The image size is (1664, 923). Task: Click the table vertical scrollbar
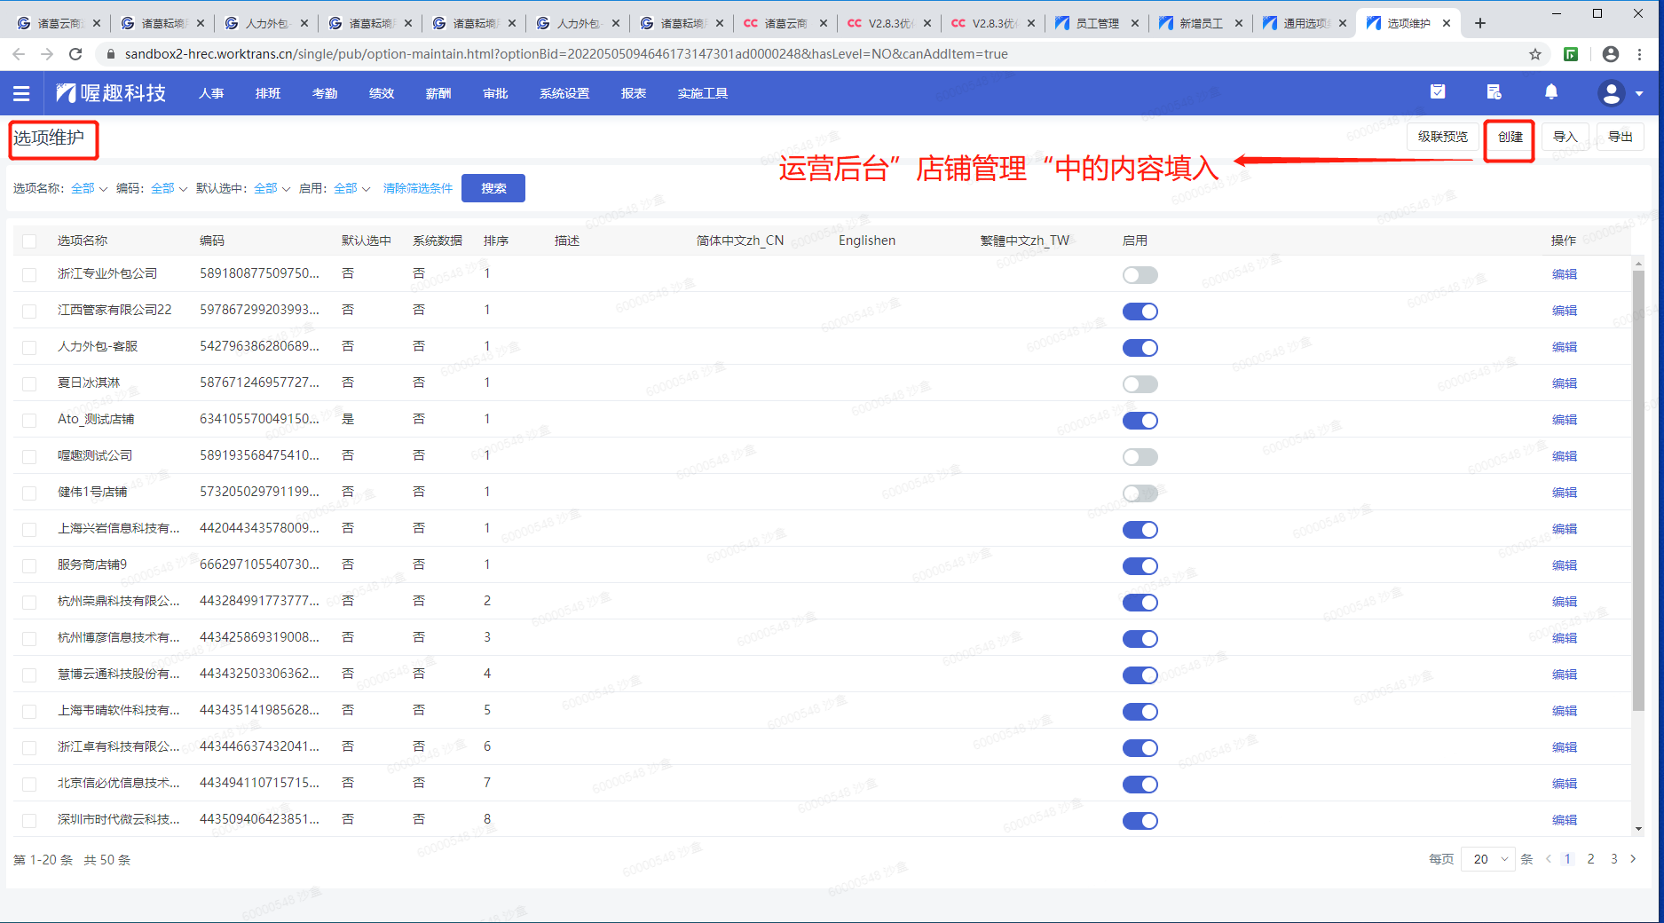coord(1637,488)
